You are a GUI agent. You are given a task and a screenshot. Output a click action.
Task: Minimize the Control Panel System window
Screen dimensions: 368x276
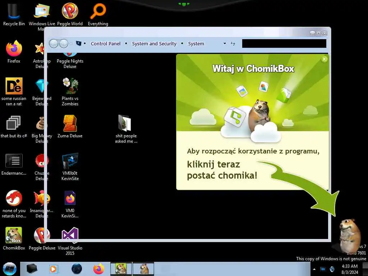click(x=312, y=33)
